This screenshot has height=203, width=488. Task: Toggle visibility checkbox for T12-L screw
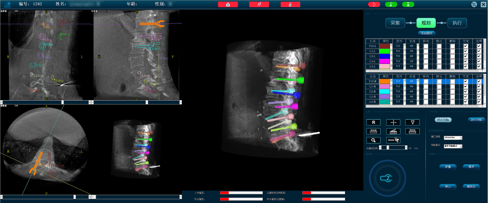(466, 46)
